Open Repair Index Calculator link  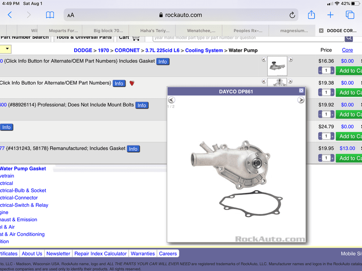100,254
